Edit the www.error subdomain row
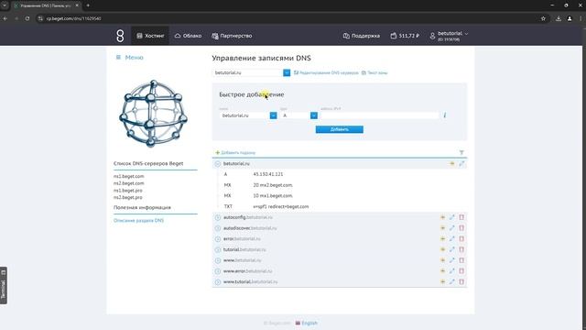586x330 pixels. 451,271
